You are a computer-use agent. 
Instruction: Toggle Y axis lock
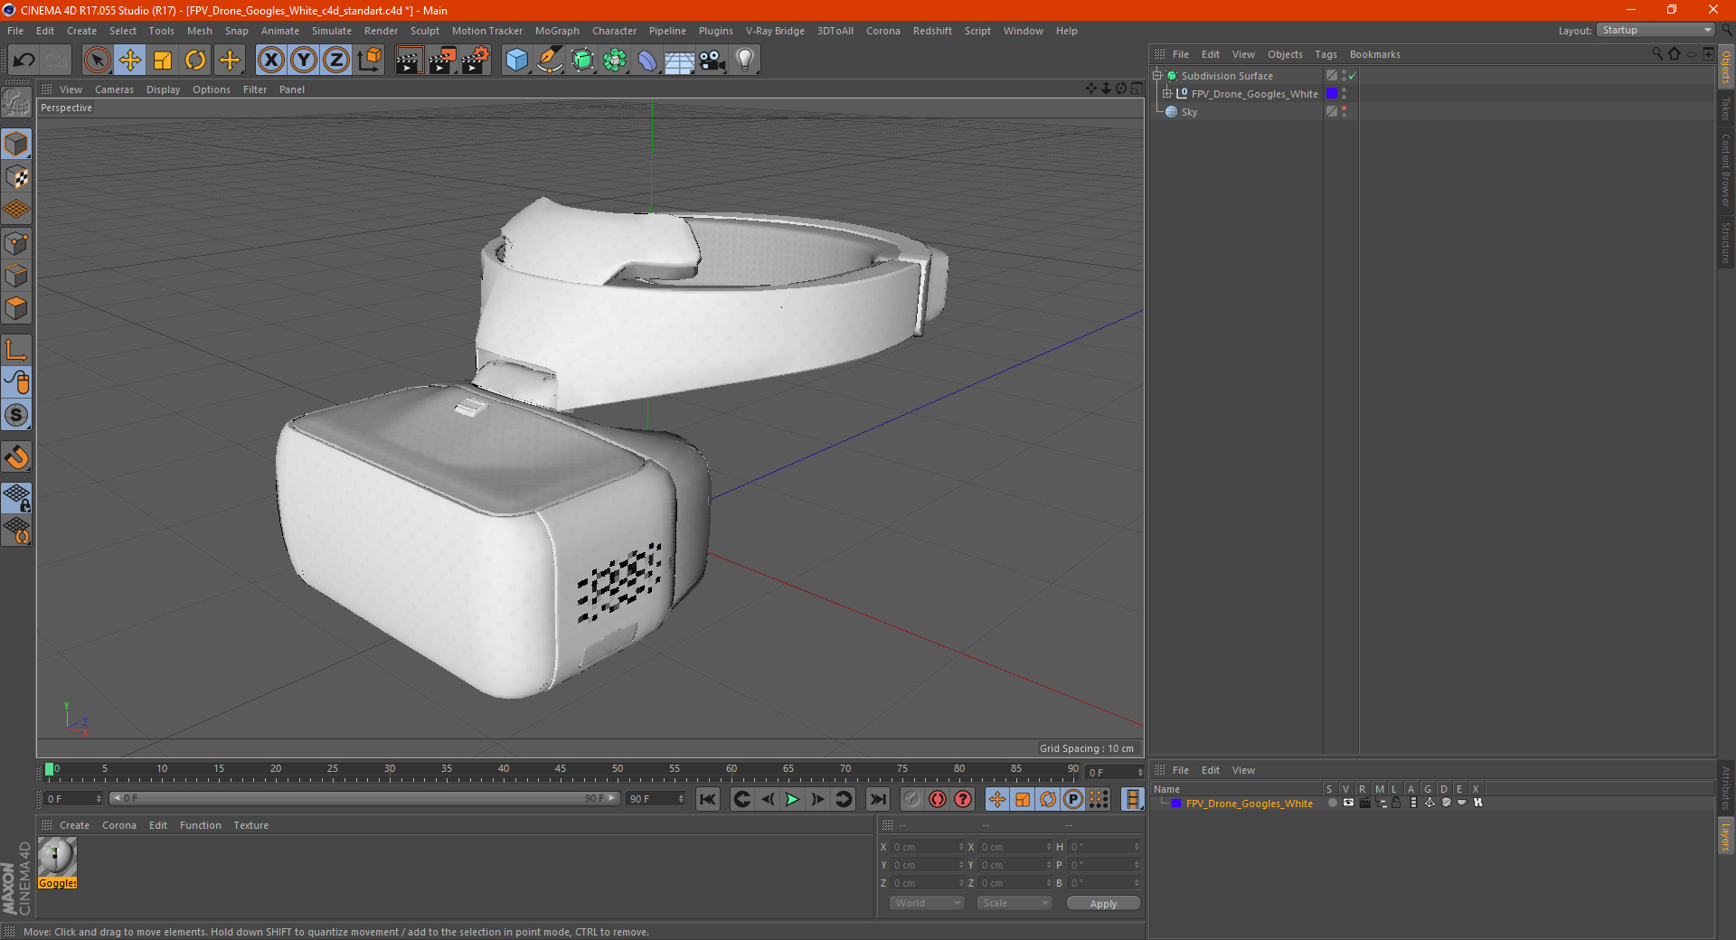[304, 61]
